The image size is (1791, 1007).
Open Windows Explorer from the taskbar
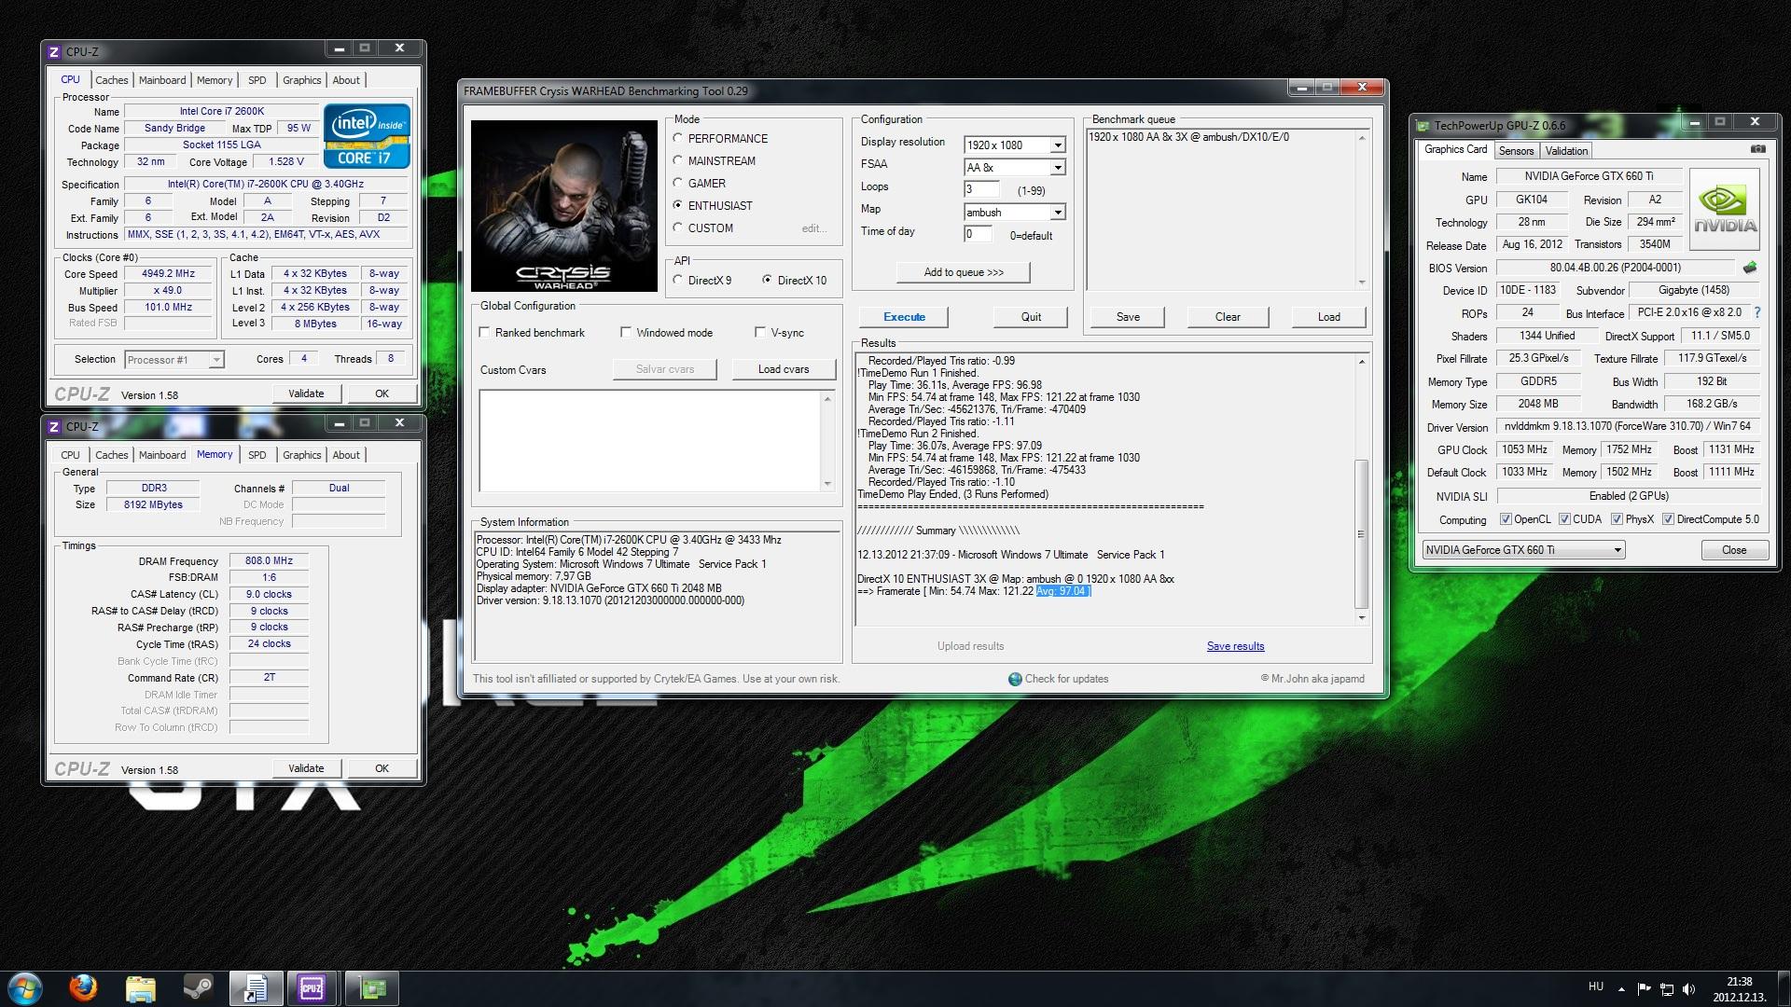tap(140, 988)
